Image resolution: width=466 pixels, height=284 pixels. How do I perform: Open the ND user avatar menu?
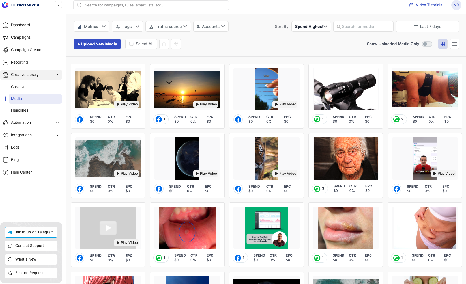tap(456, 5)
